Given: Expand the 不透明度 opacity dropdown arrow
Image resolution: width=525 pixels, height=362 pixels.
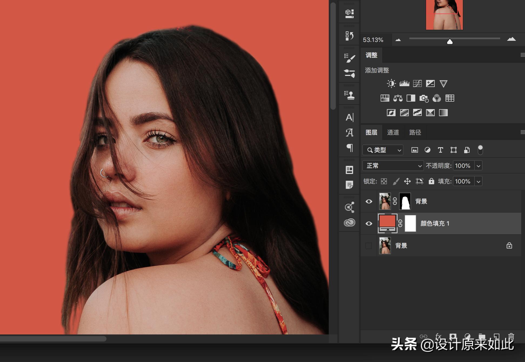Looking at the screenshot, I should (x=479, y=166).
